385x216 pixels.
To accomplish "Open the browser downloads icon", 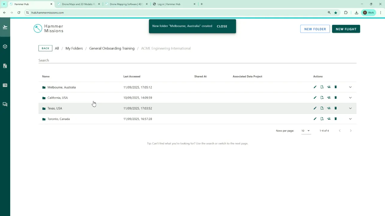I will [x=356, y=12].
